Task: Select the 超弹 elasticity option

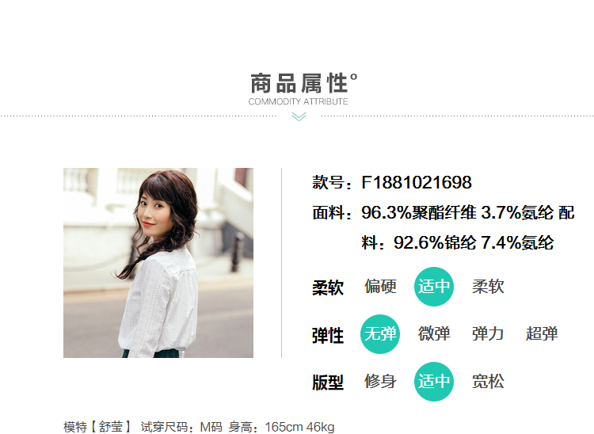Action: (542, 333)
